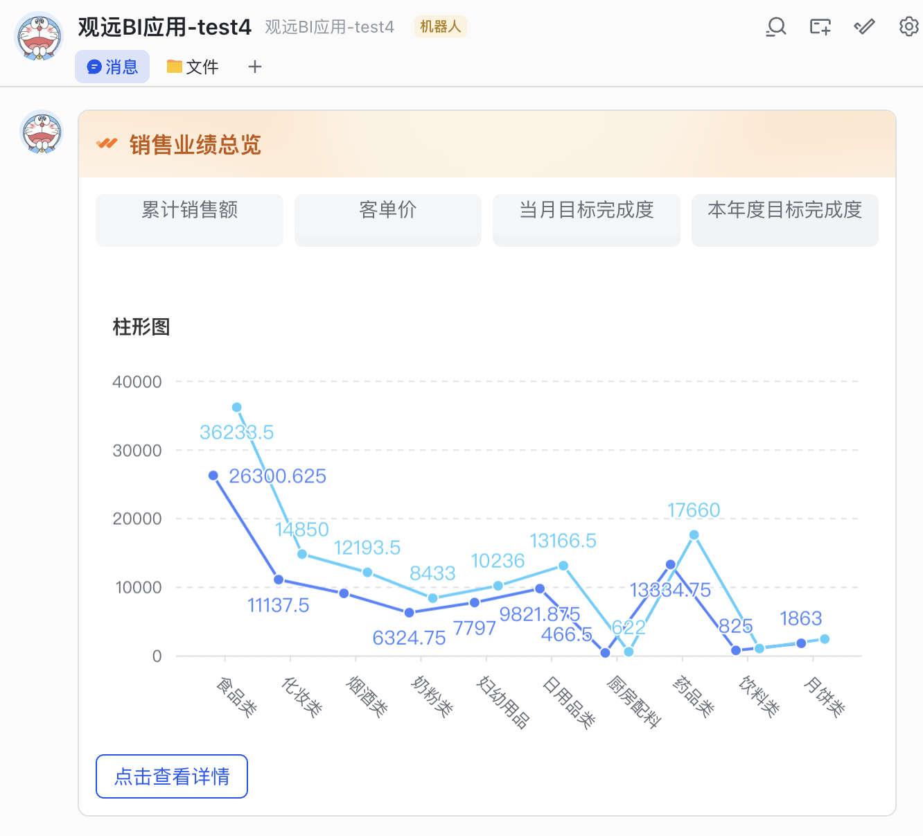Open the 当月目标完成度 metric card

pyautogui.click(x=586, y=220)
